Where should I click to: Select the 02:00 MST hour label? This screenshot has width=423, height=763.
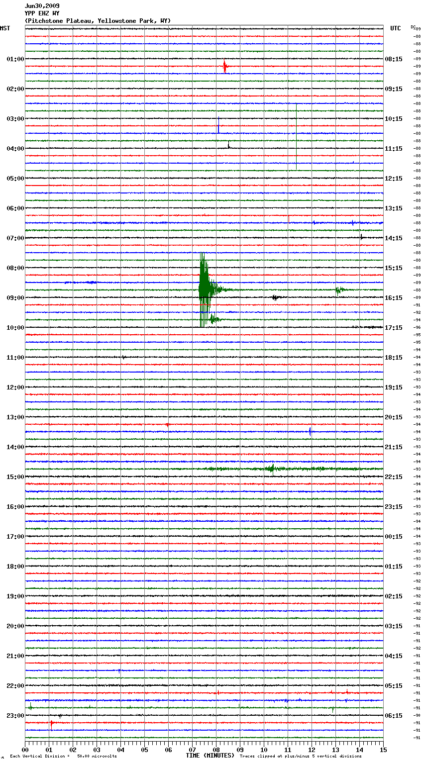pyautogui.click(x=15, y=89)
